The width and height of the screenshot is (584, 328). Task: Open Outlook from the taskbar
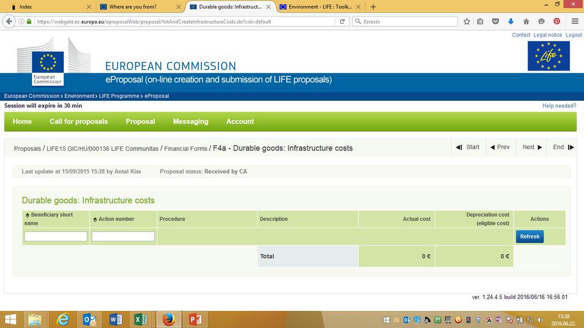click(x=90, y=319)
